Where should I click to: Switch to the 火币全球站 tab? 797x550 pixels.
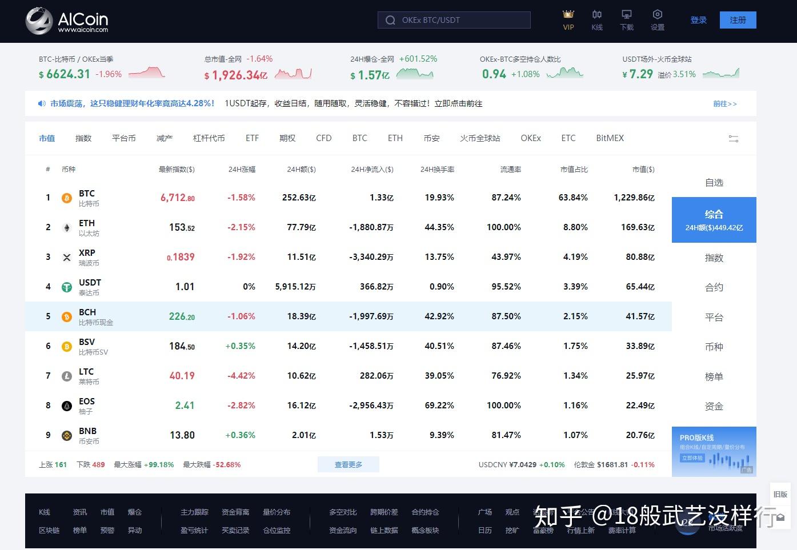480,138
